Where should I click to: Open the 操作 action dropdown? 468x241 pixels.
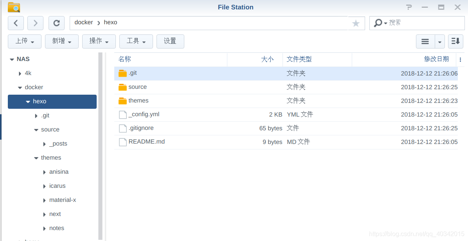[99, 41]
